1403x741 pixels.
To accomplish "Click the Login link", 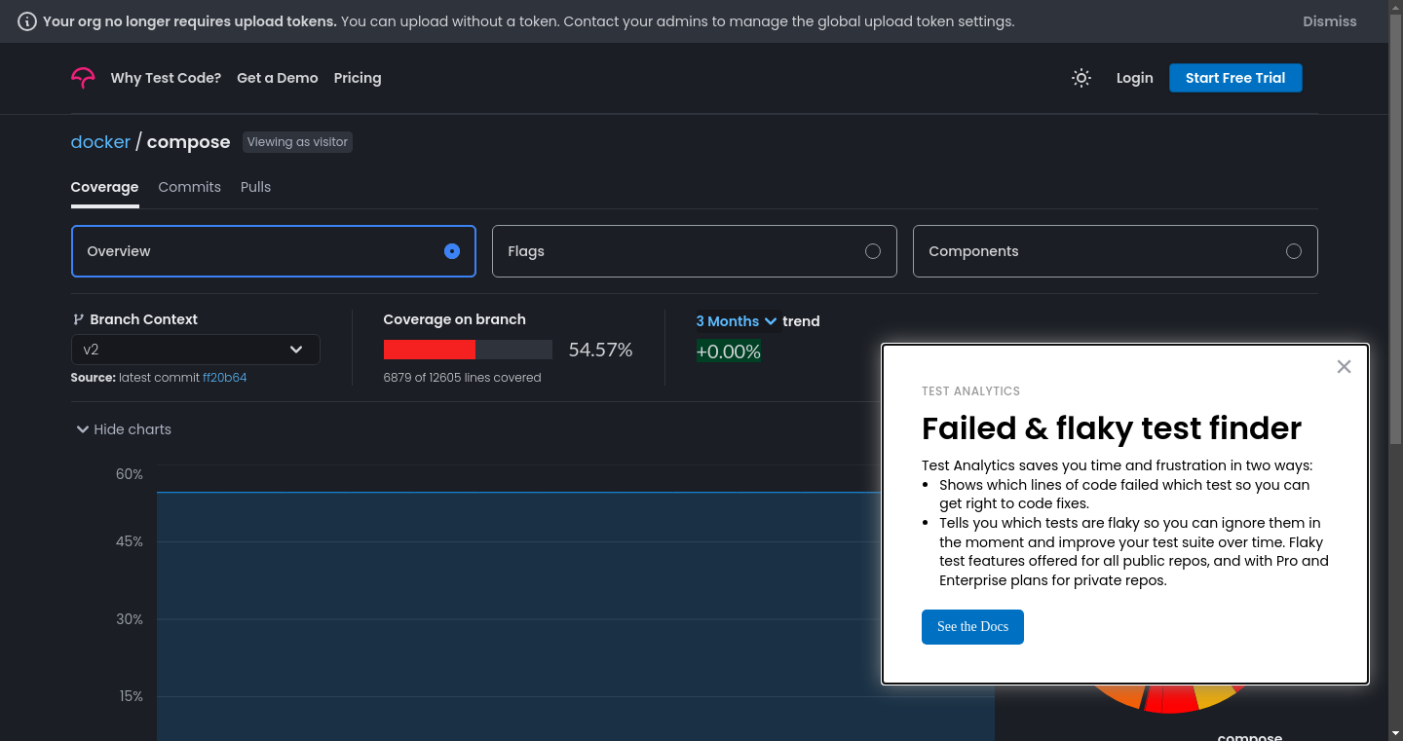I will point(1135,78).
